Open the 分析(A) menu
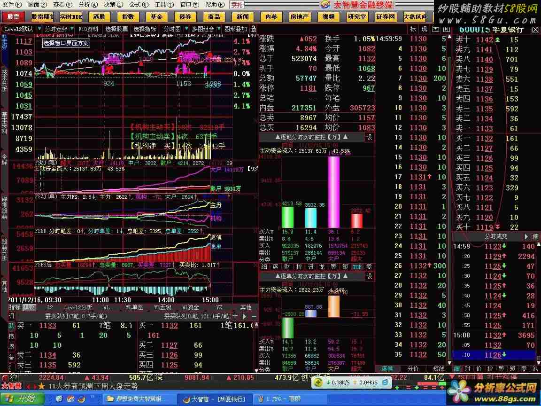Viewport: 541px width, 406px height. pyautogui.click(x=88, y=5)
